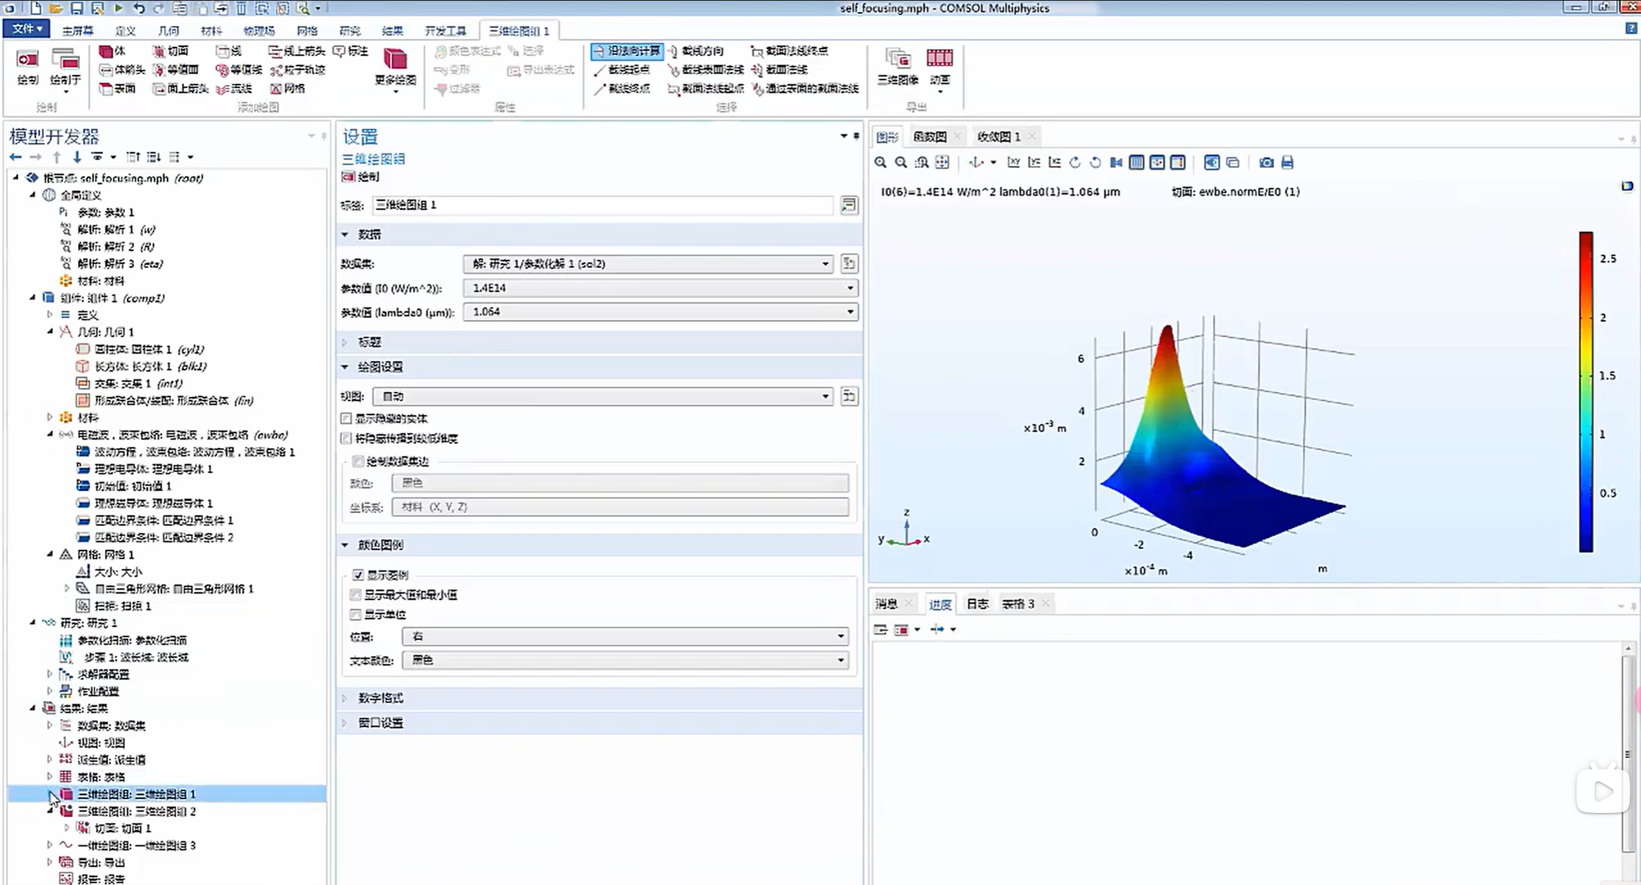Click the 绘制 (Plot) ribbon button
The width and height of the screenshot is (1641, 885).
click(x=27, y=66)
